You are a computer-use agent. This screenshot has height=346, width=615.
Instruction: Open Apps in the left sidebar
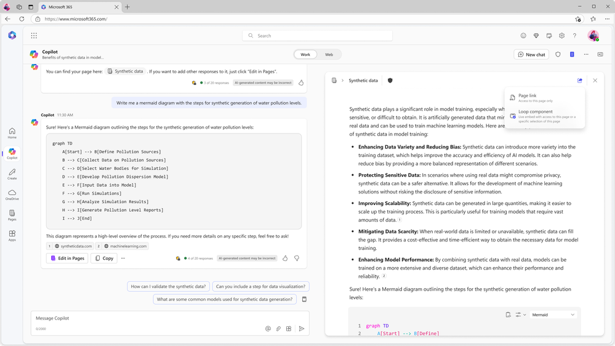12,235
